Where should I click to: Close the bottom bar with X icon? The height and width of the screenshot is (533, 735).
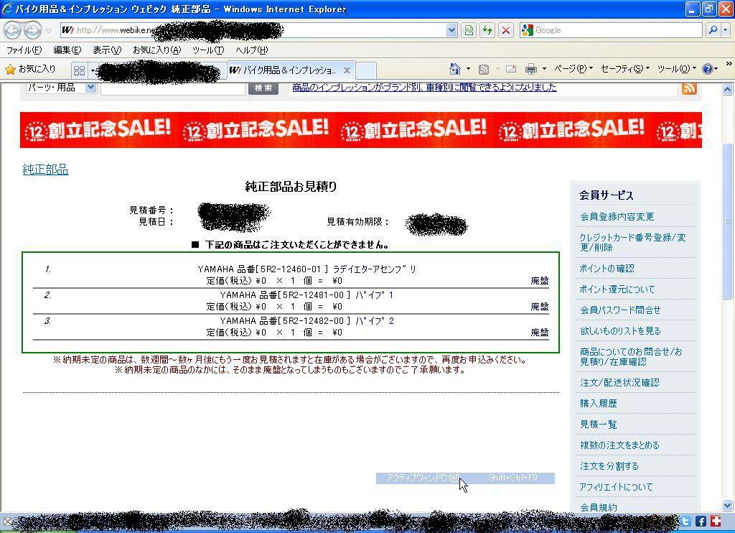pyautogui.click(x=7, y=522)
